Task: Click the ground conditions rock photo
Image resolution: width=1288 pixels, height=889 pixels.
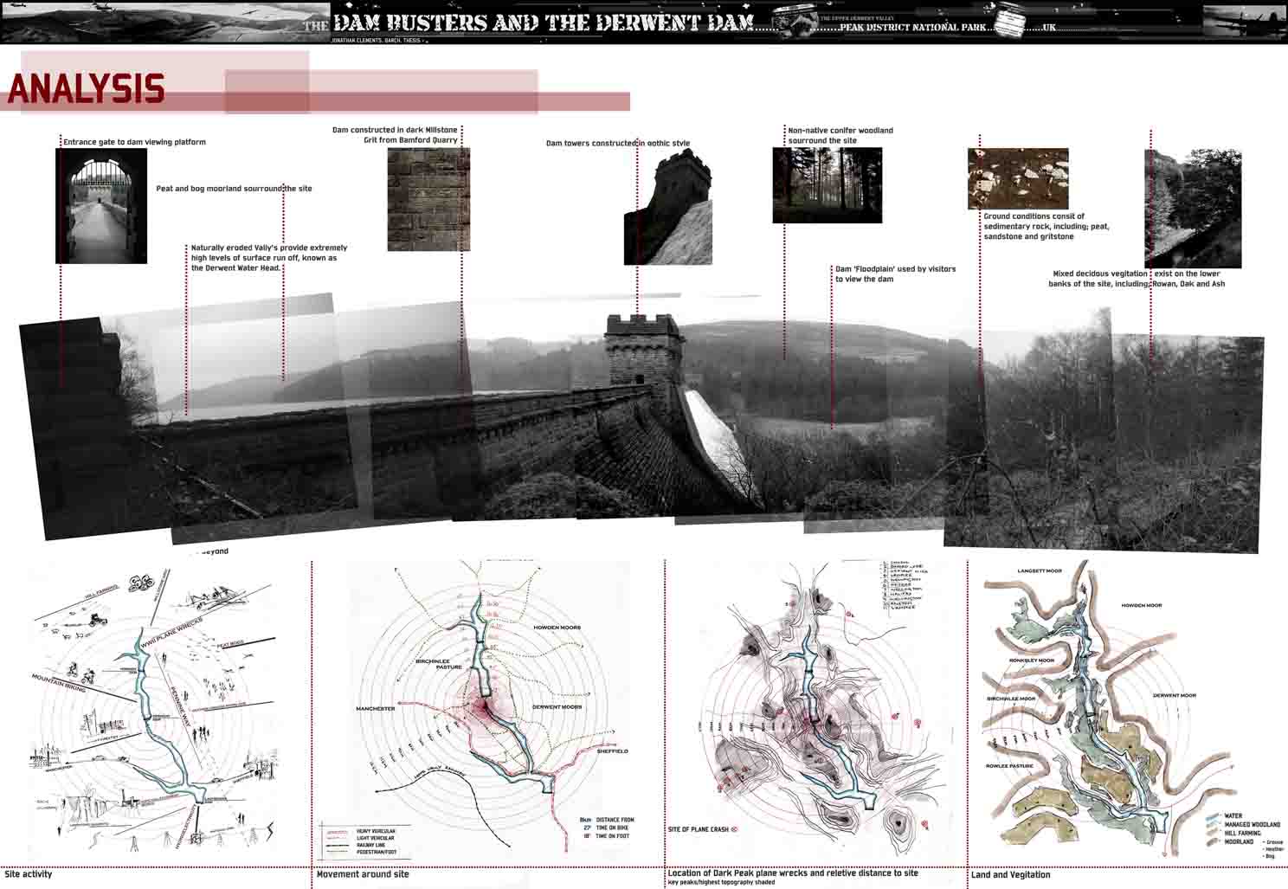Action: (x=1017, y=179)
